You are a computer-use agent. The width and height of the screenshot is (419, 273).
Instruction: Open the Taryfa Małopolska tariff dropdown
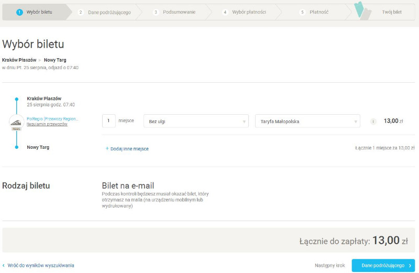(x=307, y=122)
